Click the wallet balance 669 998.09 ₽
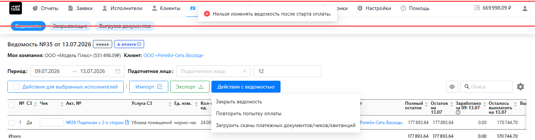Viewport: 535px width, 140px height. [x=493, y=8]
